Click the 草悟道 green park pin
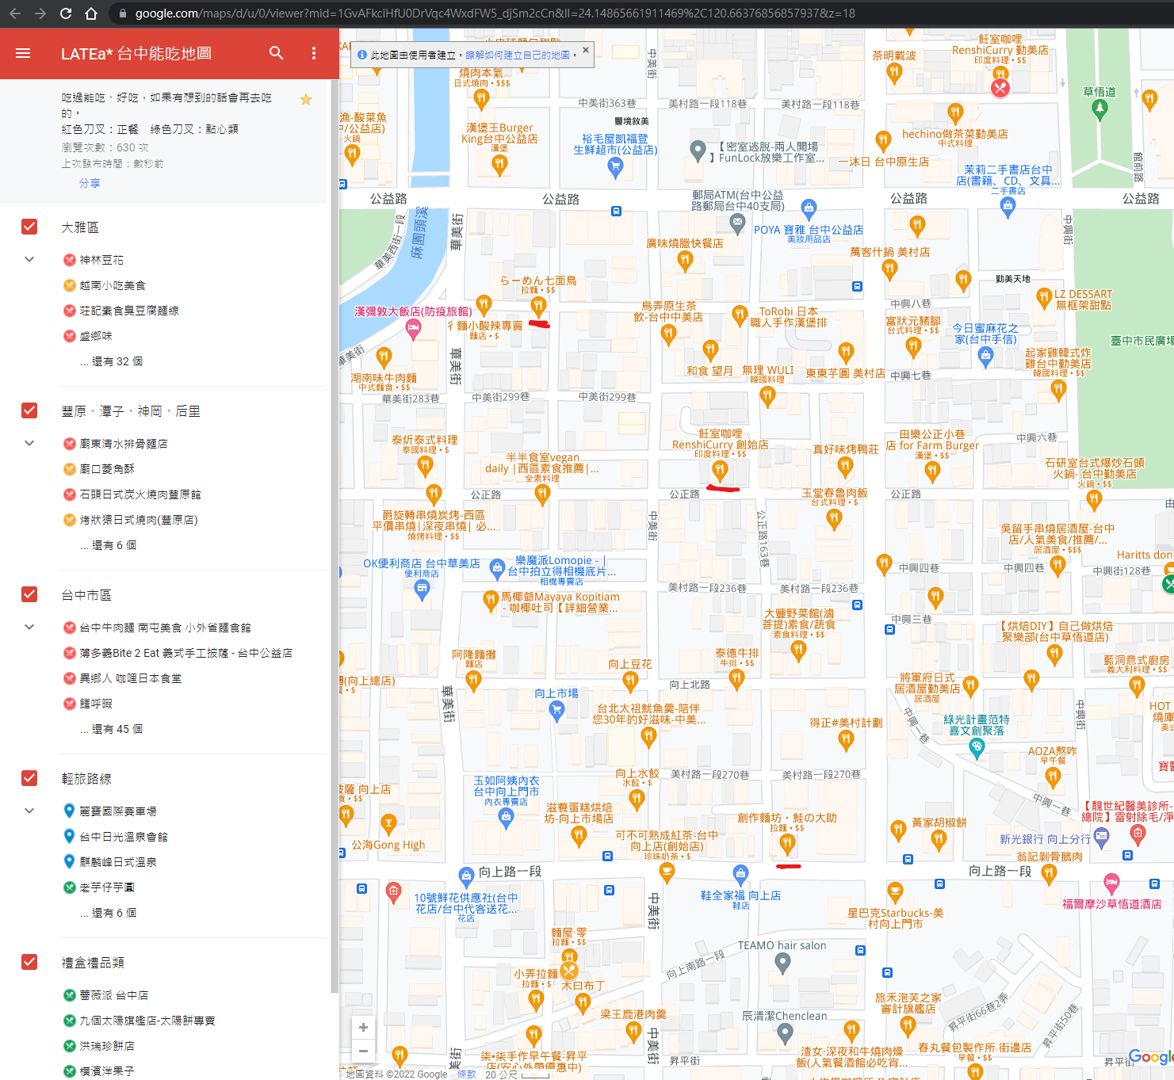Image resolution: width=1174 pixels, height=1080 pixels. 1099,110
